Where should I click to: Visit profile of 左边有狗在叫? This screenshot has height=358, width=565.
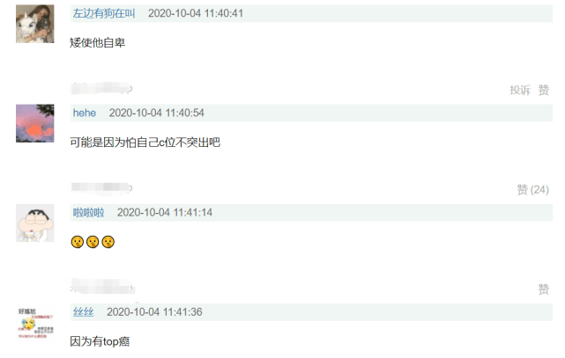(x=104, y=14)
